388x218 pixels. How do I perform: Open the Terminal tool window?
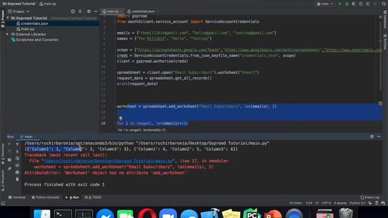click(17, 197)
